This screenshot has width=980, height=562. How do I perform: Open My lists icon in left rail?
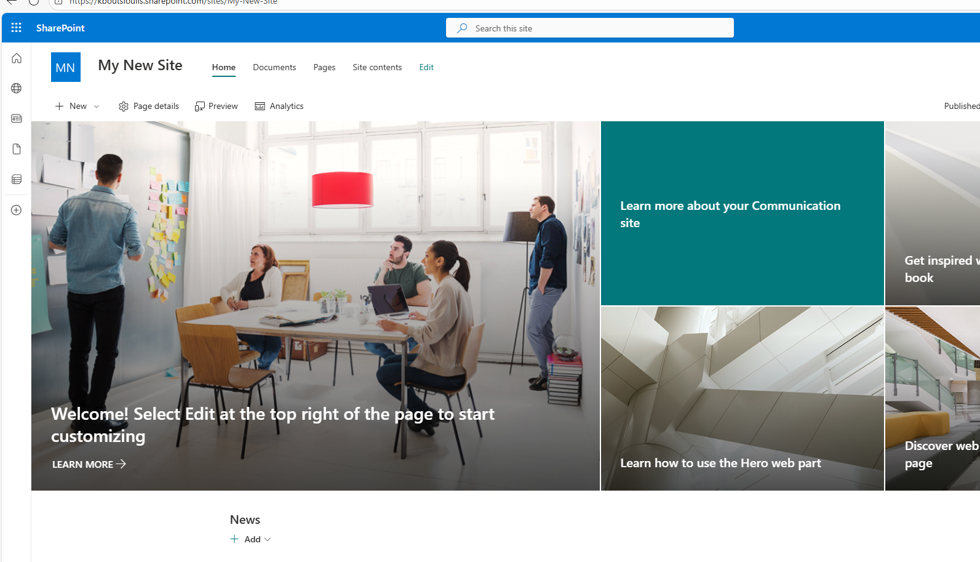coord(17,179)
